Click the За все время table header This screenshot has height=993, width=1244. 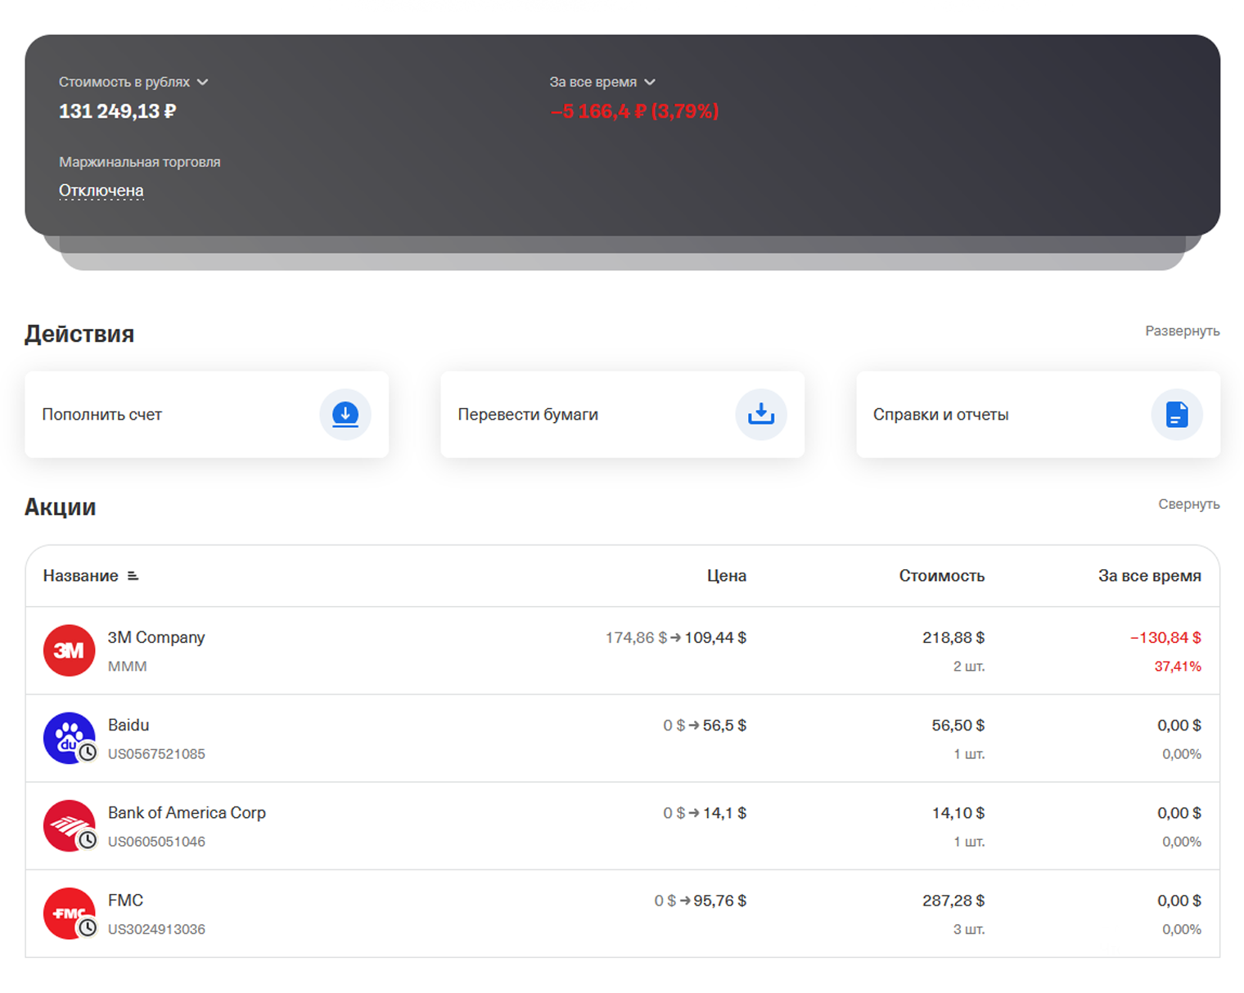coord(1149,576)
